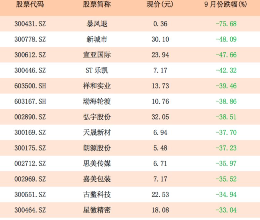Screen dimensions: 260x220
Task: Select stock code 300446.SZ
Action: point(30,71)
